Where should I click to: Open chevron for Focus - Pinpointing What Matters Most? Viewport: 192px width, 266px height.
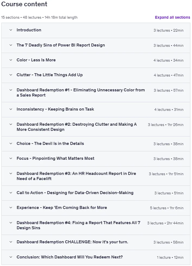11,158
